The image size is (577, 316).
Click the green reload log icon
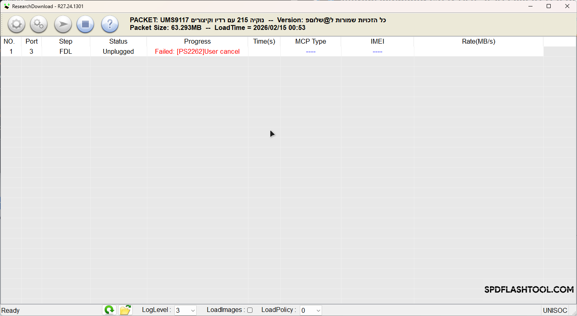[109, 310]
